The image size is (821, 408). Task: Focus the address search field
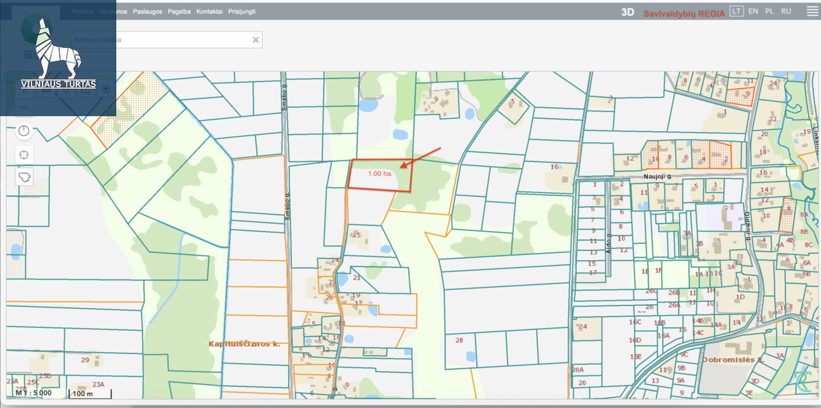click(x=167, y=40)
